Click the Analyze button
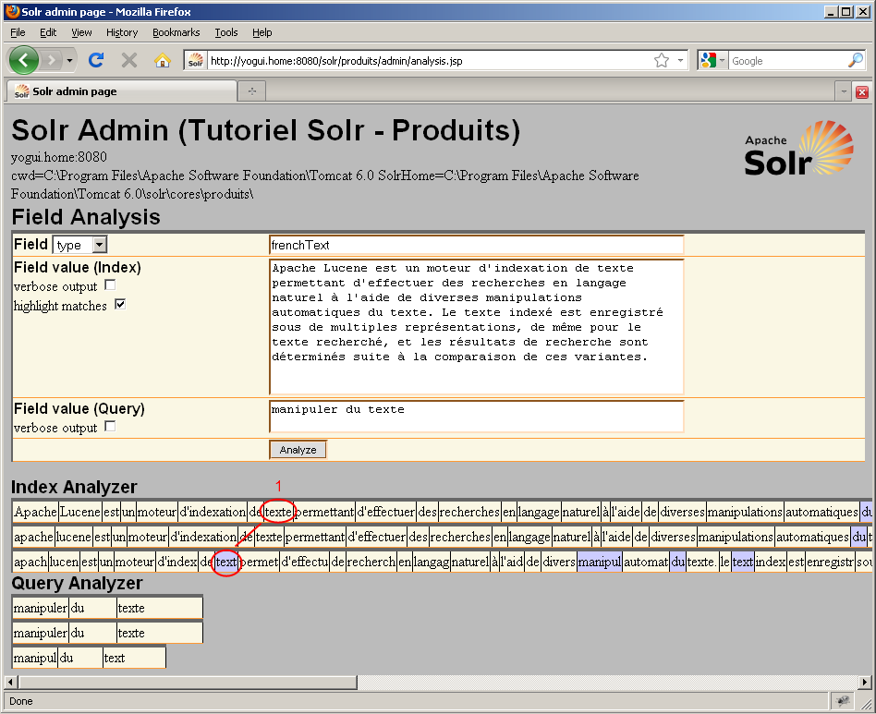 click(x=298, y=450)
